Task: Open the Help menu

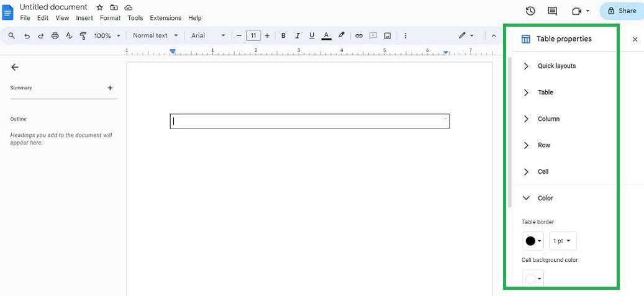Action: click(x=194, y=18)
